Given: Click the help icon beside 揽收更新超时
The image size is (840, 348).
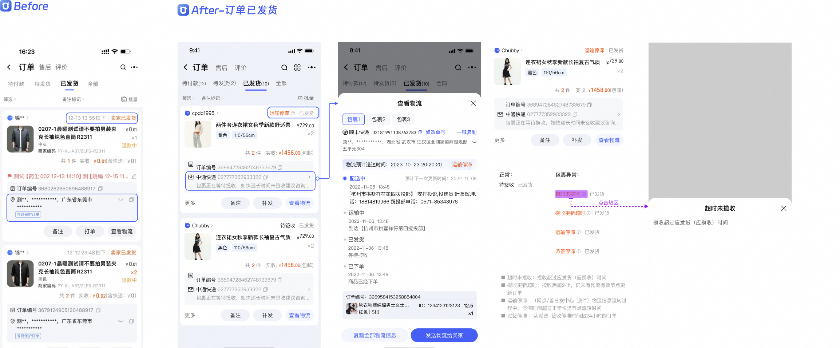Looking at the screenshot, I should 589,213.
